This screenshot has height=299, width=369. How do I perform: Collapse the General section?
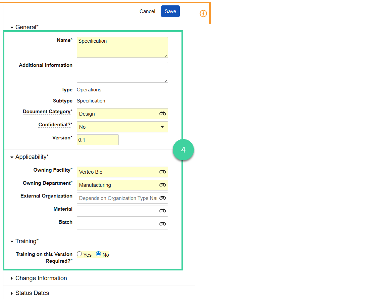12,27
